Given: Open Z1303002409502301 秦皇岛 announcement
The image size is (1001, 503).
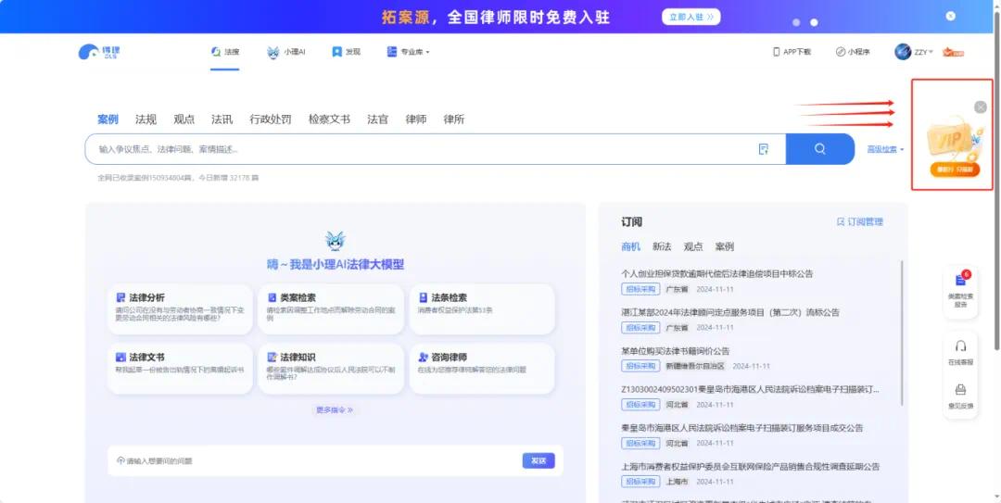Looking at the screenshot, I should (750, 389).
